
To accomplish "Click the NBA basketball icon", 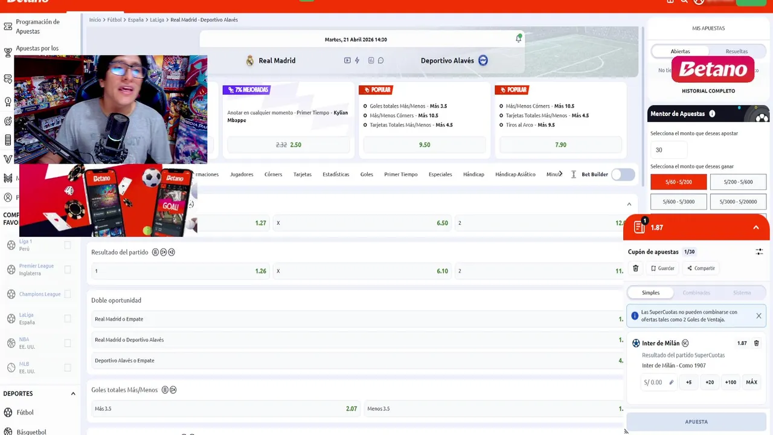I will pyautogui.click(x=11, y=343).
